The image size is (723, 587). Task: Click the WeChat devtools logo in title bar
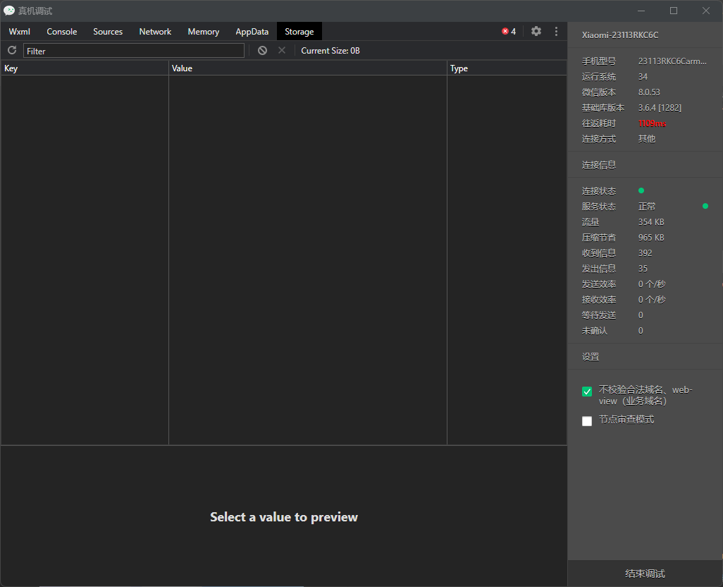pyautogui.click(x=8, y=11)
